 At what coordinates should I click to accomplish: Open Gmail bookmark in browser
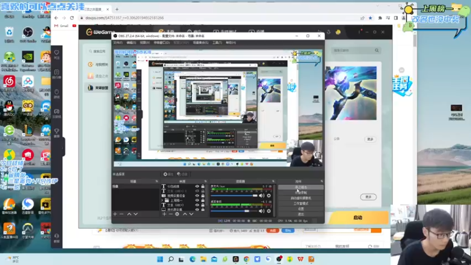point(62,26)
